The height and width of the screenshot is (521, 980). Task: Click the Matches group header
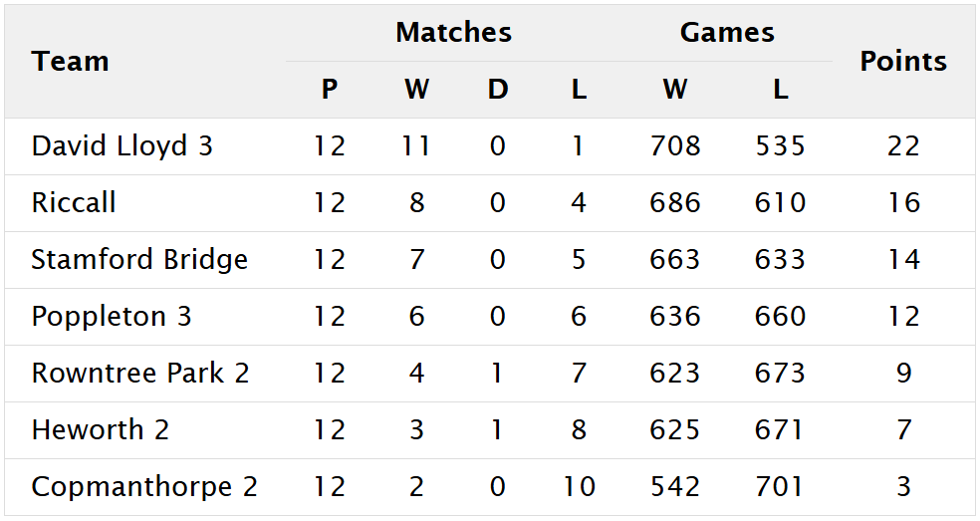click(x=453, y=32)
